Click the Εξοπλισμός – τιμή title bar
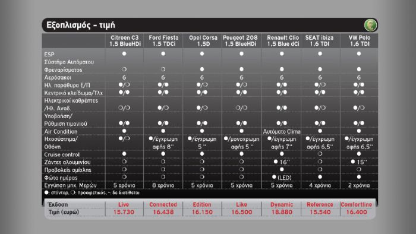The image size is (416, 234). (210, 25)
